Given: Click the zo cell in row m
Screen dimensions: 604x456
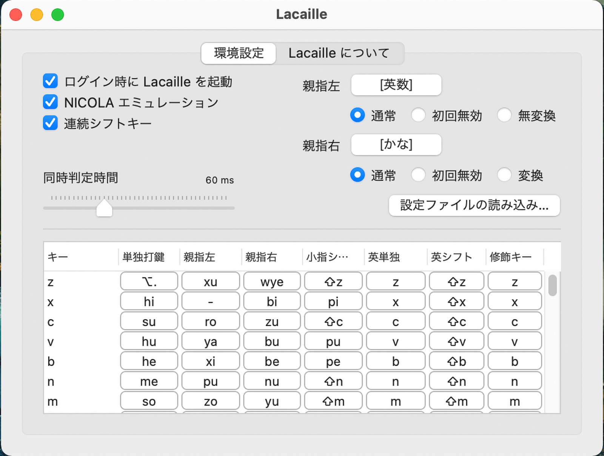Looking at the screenshot, I should 211,401.
